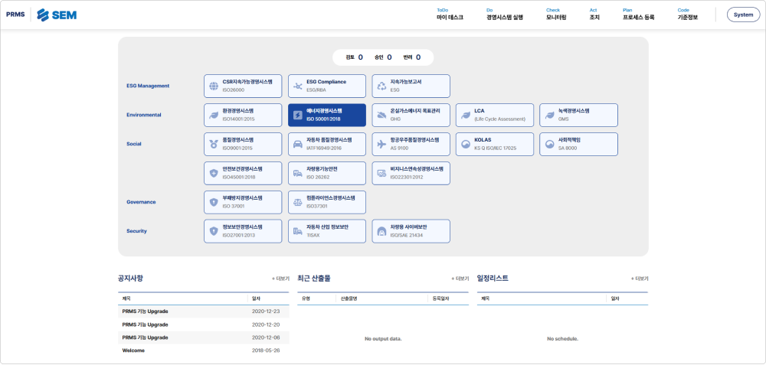Viewport: 766px width, 365px height.
Task: Click the car icon on the IATF16949:2016 card
Action: click(297, 145)
